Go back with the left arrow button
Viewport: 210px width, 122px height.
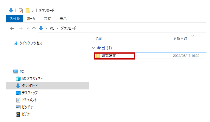click(x=12, y=28)
